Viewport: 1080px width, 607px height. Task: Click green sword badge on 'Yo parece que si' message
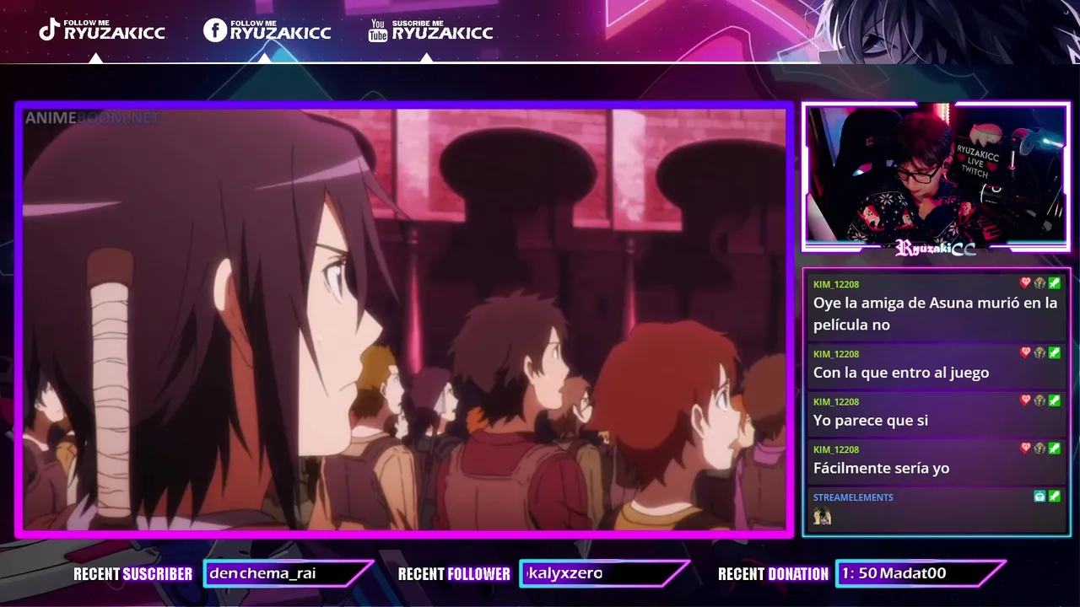tap(1055, 400)
